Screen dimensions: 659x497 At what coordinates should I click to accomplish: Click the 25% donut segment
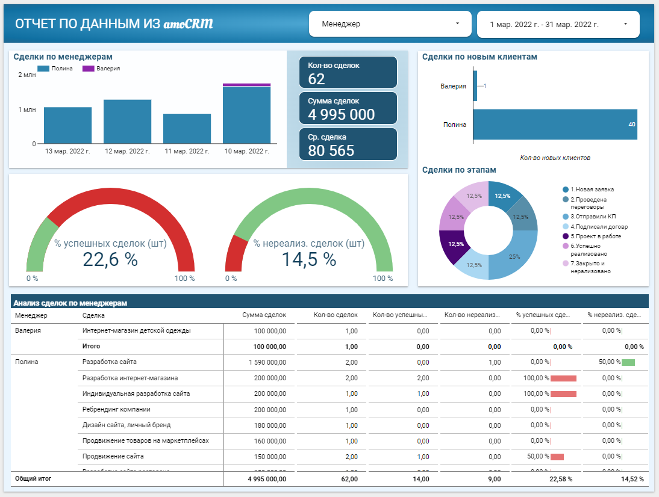[x=515, y=256]
